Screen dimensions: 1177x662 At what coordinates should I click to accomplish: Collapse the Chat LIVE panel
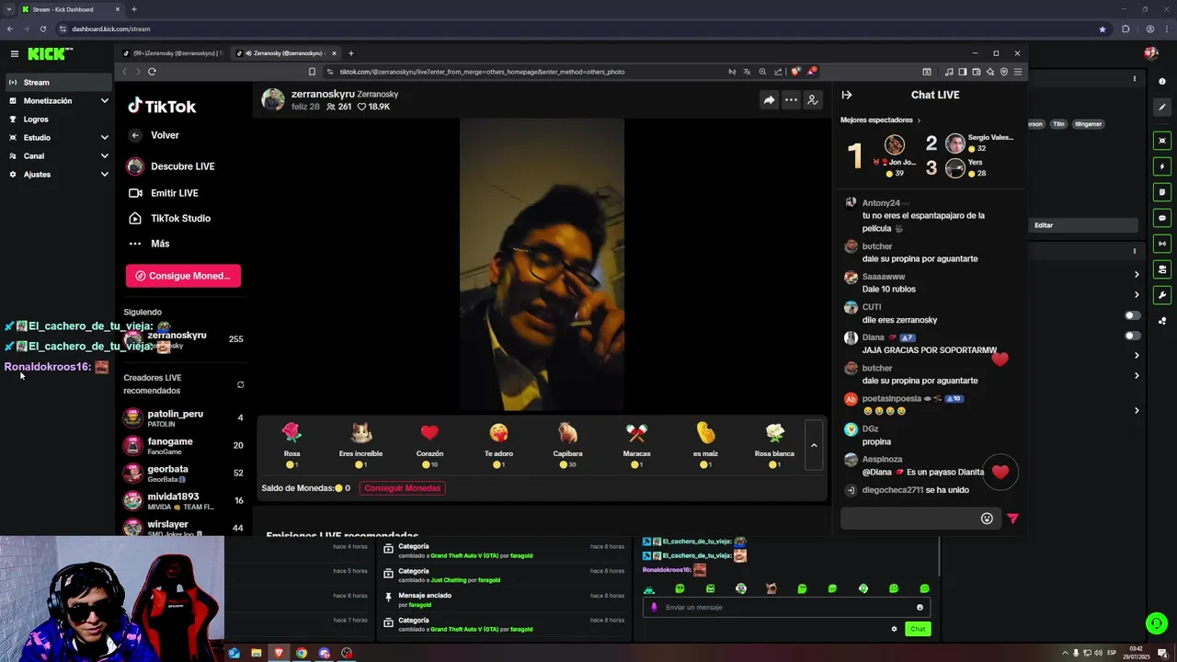847,95
